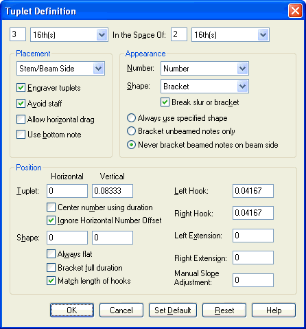The height and width of the screenshot is (329, 306).
Task: Expand the Bracket shape dropdown
Action: click(204, 87)
